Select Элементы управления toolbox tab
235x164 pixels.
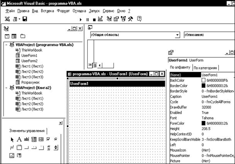(27, 131)
